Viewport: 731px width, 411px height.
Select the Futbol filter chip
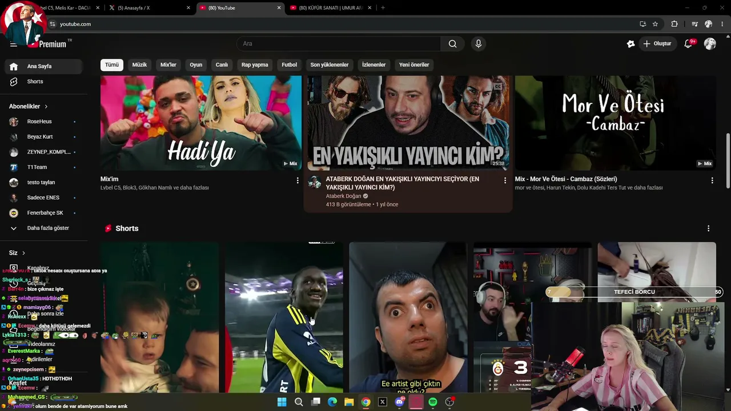(x=290, y=65)
